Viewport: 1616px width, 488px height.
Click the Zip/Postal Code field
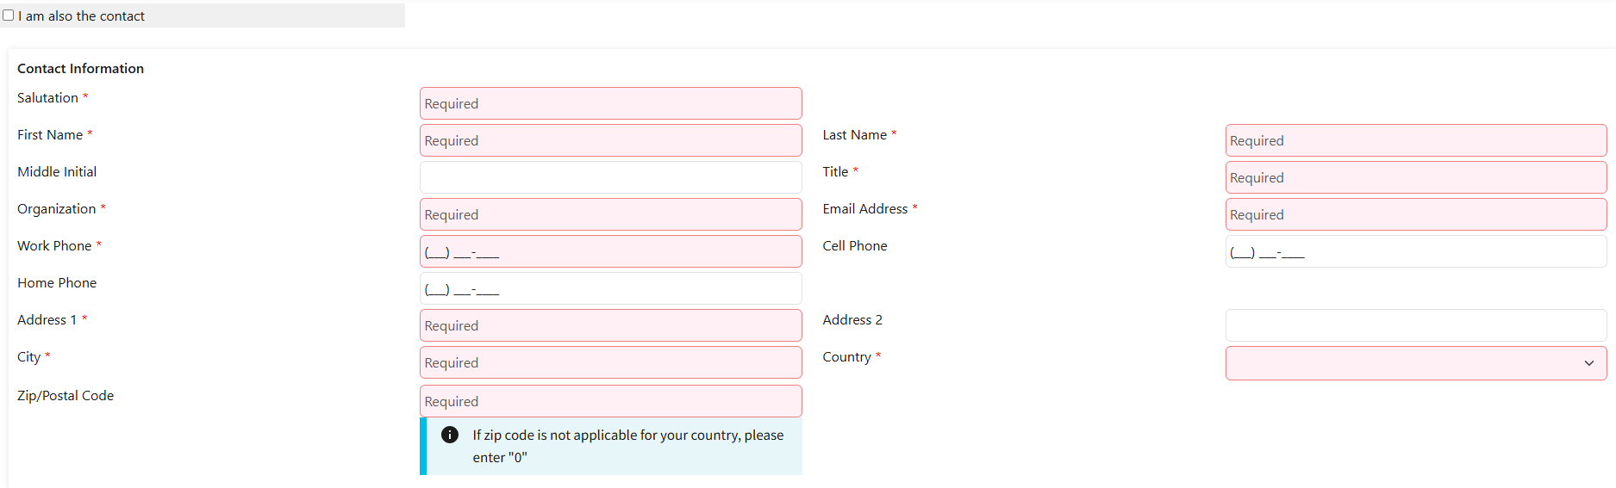[x=610, y=401]
